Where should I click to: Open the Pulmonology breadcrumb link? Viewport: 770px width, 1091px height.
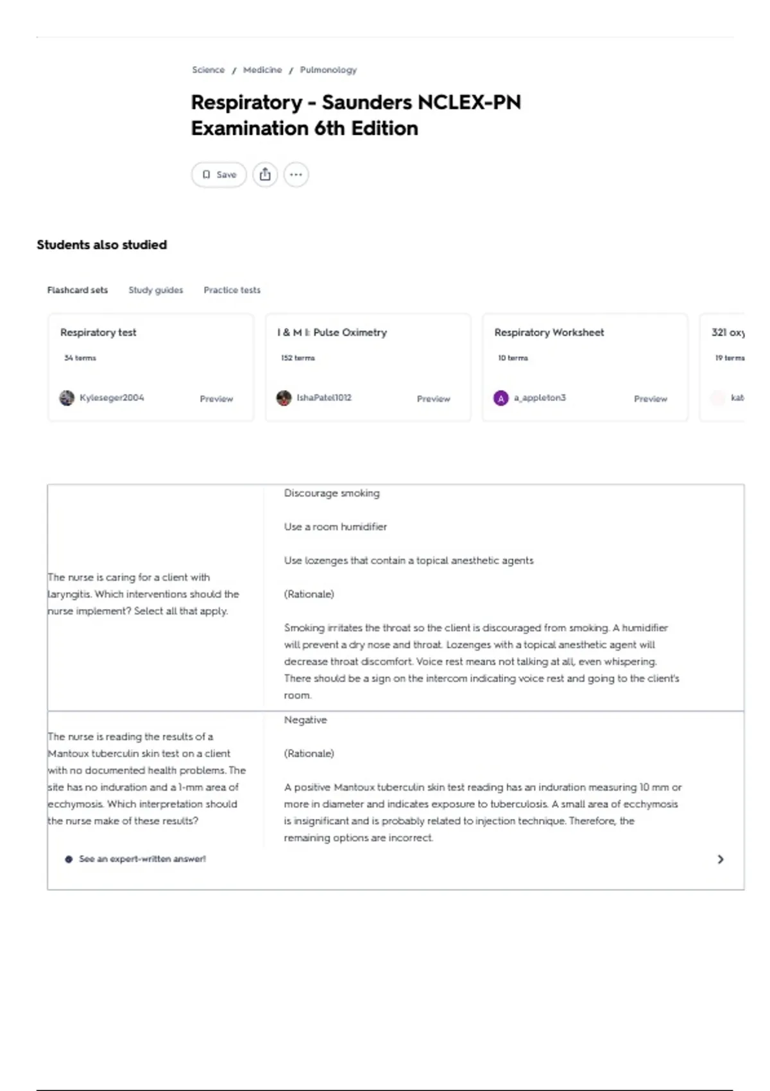(329, 70)
